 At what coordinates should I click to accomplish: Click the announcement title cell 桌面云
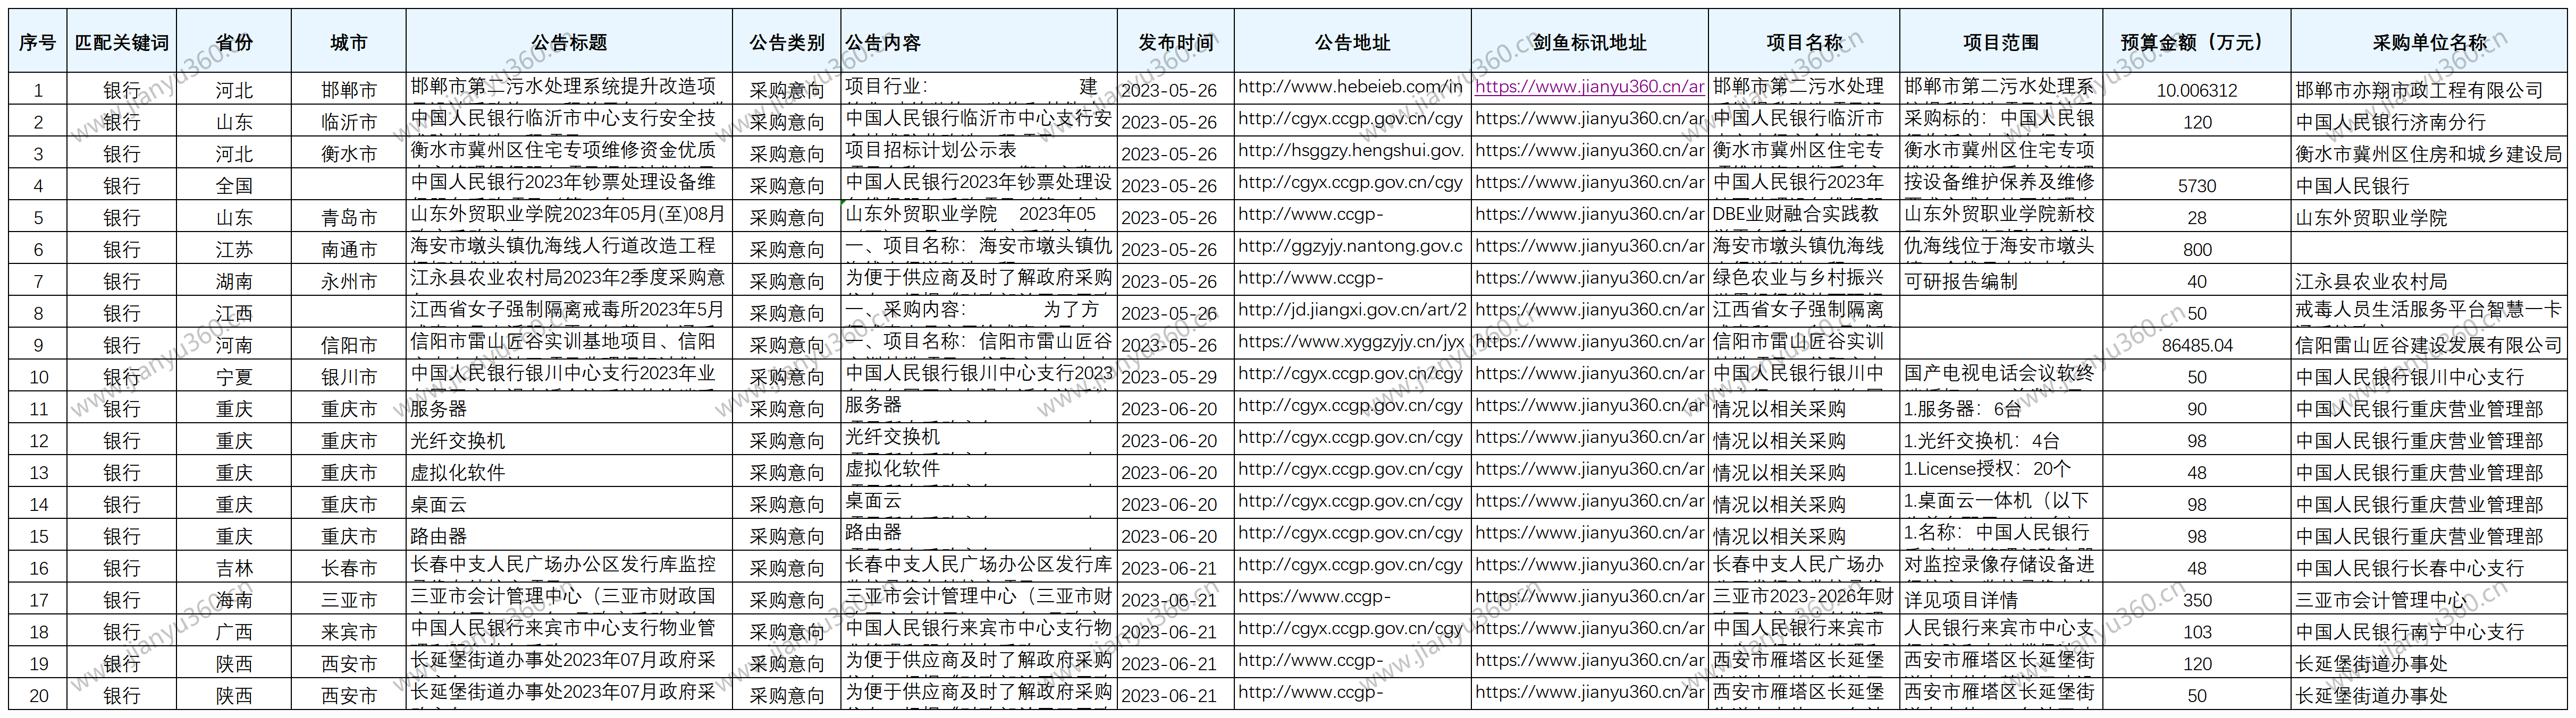569,505
